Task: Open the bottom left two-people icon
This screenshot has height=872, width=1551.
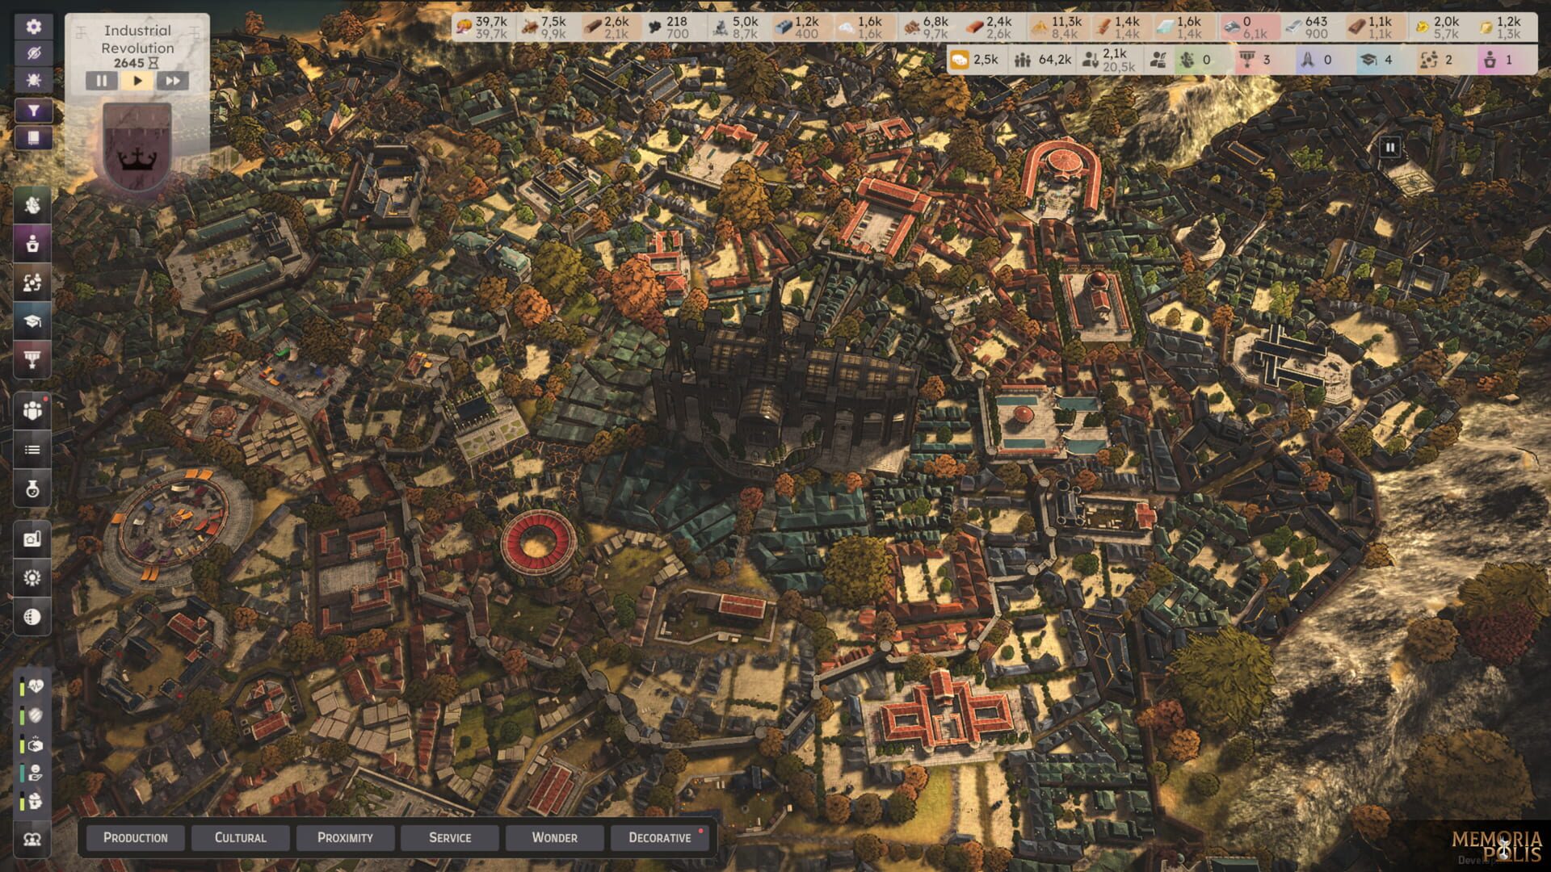Action: click(x=32, y=840)
